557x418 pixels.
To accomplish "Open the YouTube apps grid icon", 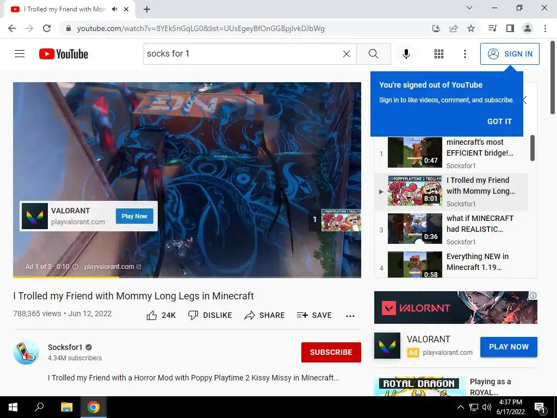I will tap(439, 54).
